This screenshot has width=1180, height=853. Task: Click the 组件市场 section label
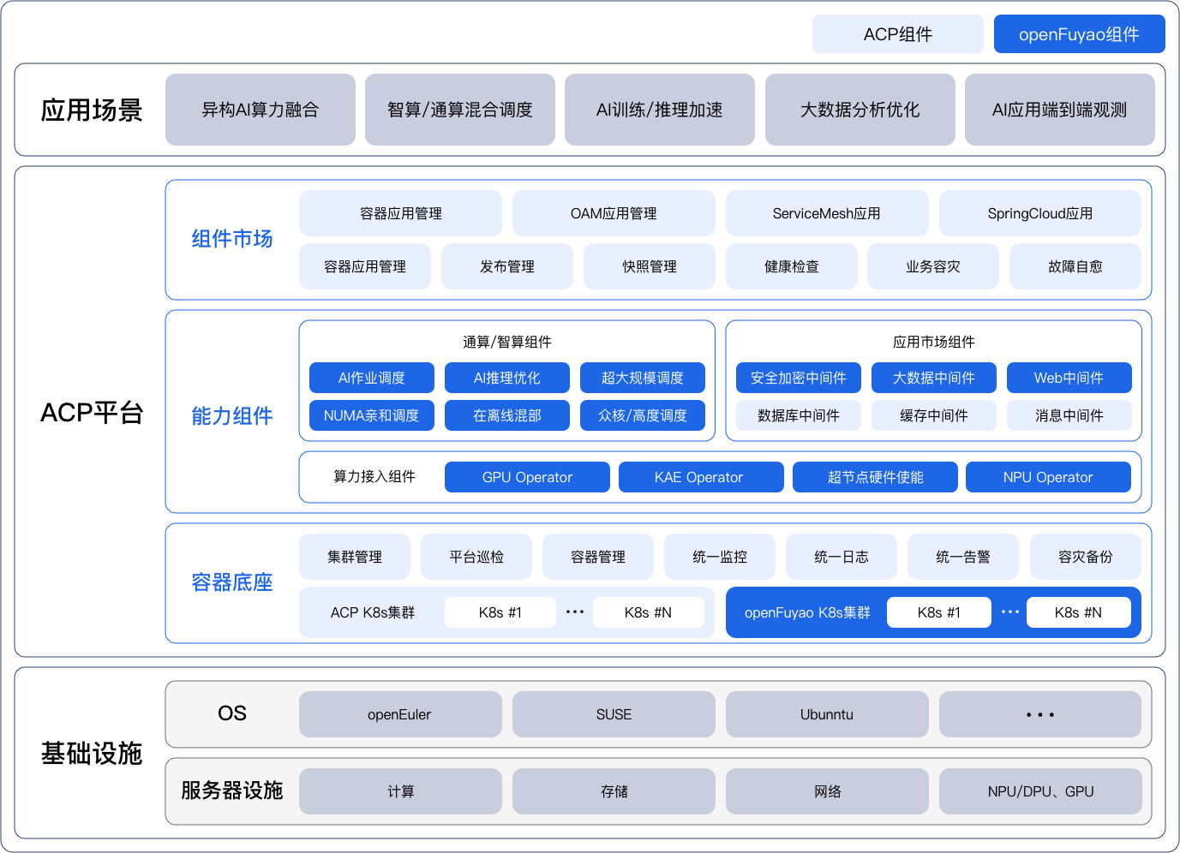click(x=231, y=239)
